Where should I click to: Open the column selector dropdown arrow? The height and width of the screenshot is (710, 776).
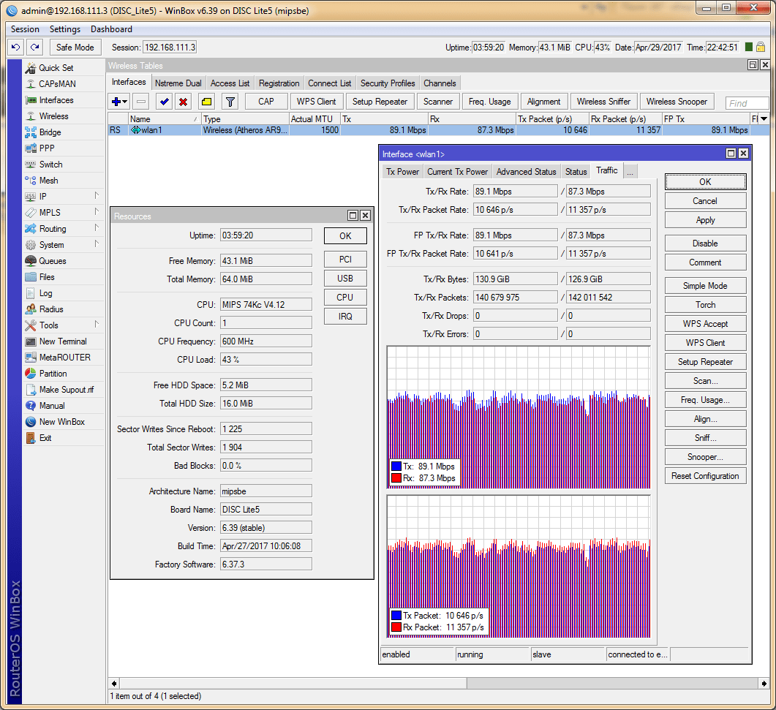(x=764, y=118)
